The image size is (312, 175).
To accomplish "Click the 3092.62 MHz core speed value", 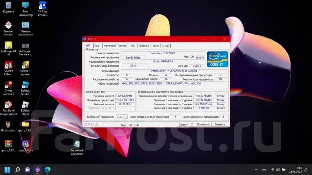I will pyautogui.click(x=125, y=96).
